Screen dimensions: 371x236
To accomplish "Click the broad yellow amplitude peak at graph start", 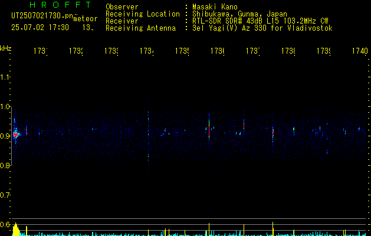I will click(16, 230).
